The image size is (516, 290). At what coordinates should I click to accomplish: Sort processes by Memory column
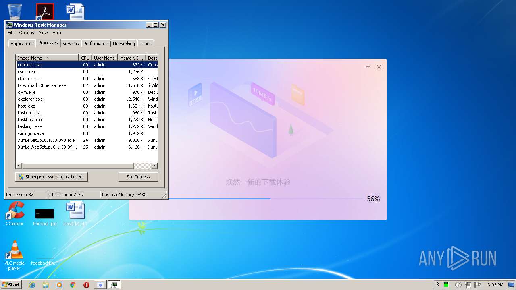pyautogui.click(x=131, y=58)
